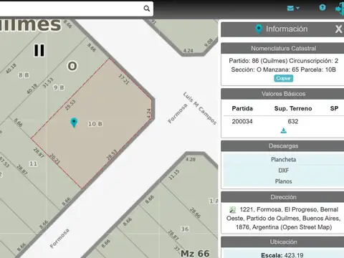Download the parcel data arrow icon

[284, 130]
